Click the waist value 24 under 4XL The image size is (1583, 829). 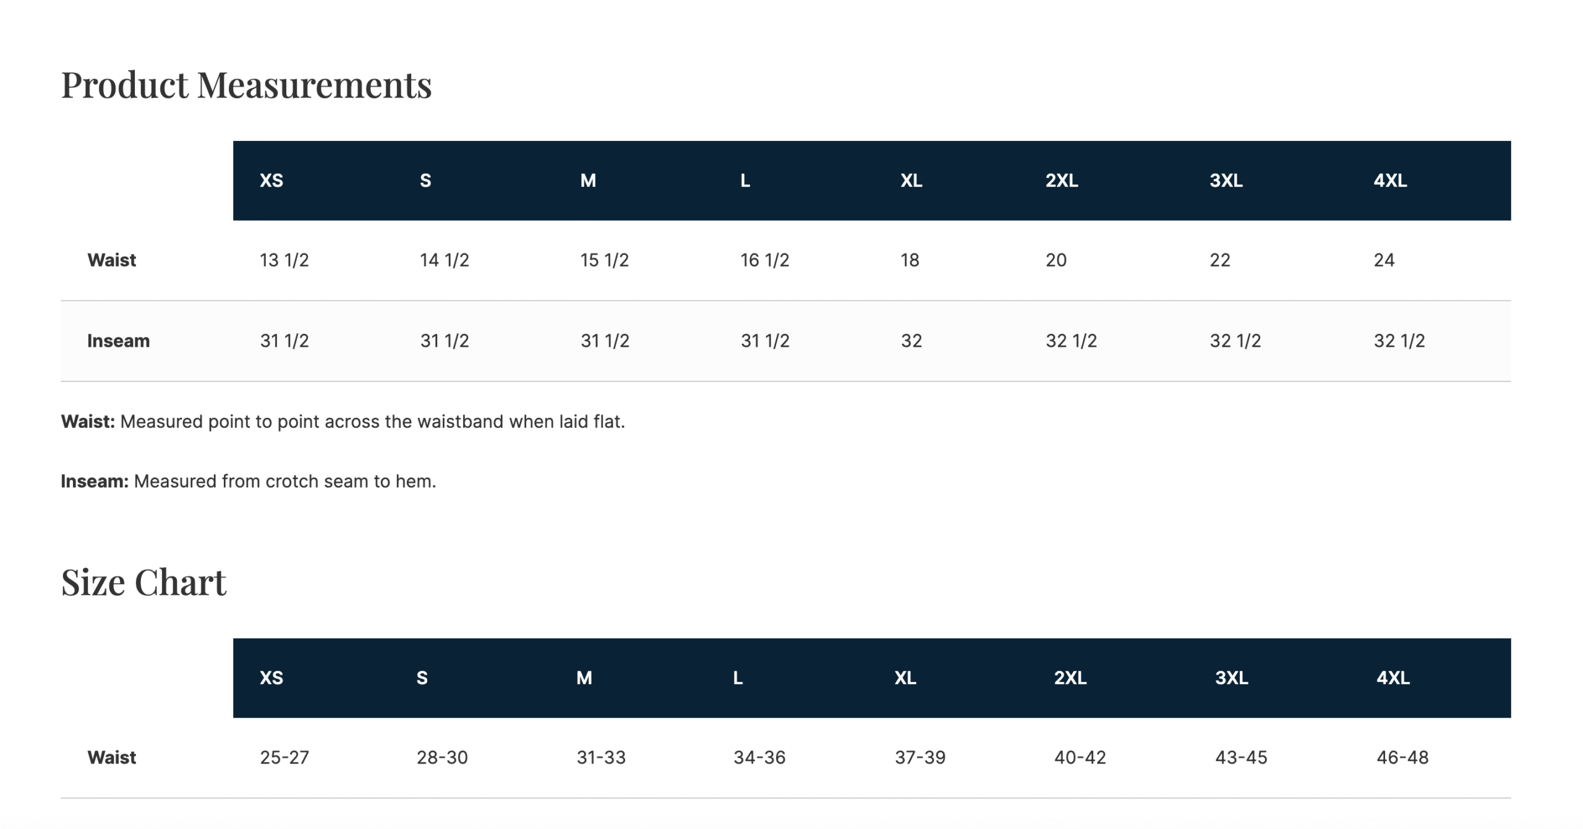[x=1384, y=260]
